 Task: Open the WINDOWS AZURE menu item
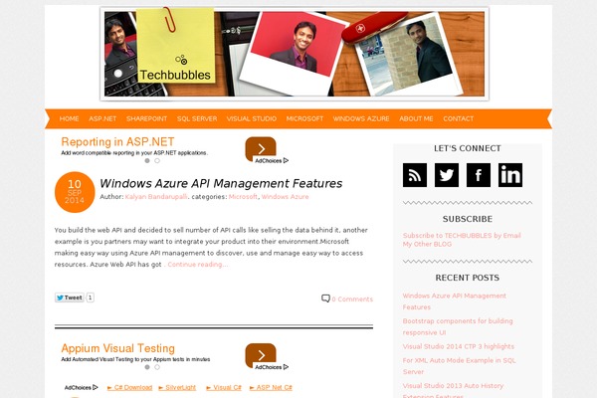click(x=361, y=118)
